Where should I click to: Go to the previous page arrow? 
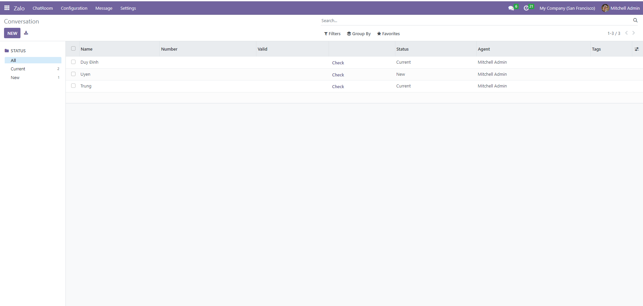click(x=626, y=33)
